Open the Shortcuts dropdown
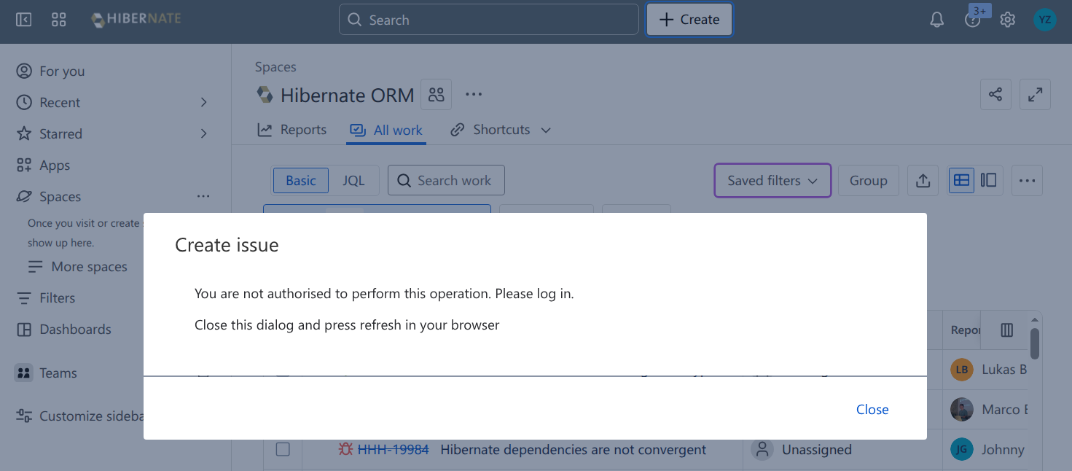This screenshot has width=1072, height=471. pos(501,130)
